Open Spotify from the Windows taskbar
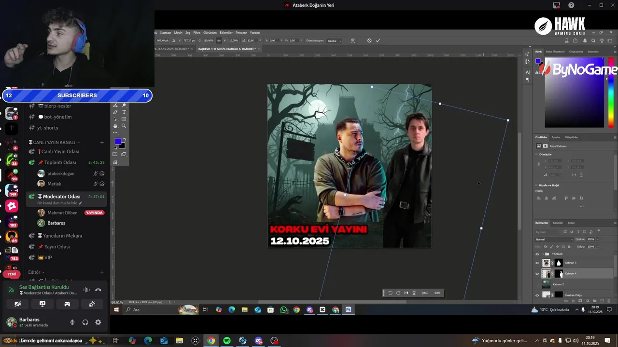This screenshot has width=618, height=347. [227, 341]
